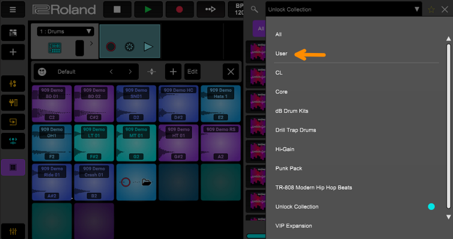Viewport: 453px width, 239px height.
Task: Close the browser panel with X
Action: coord(445,10)
